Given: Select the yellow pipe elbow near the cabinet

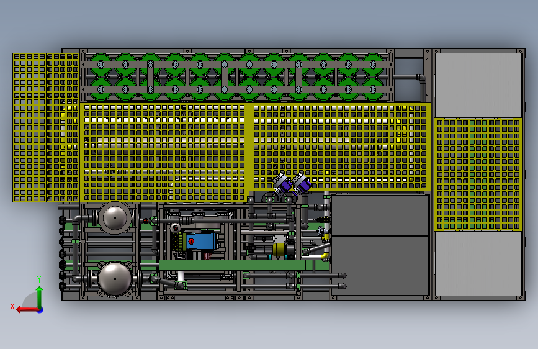Looking at the screenshot, I should pos(325,257).
